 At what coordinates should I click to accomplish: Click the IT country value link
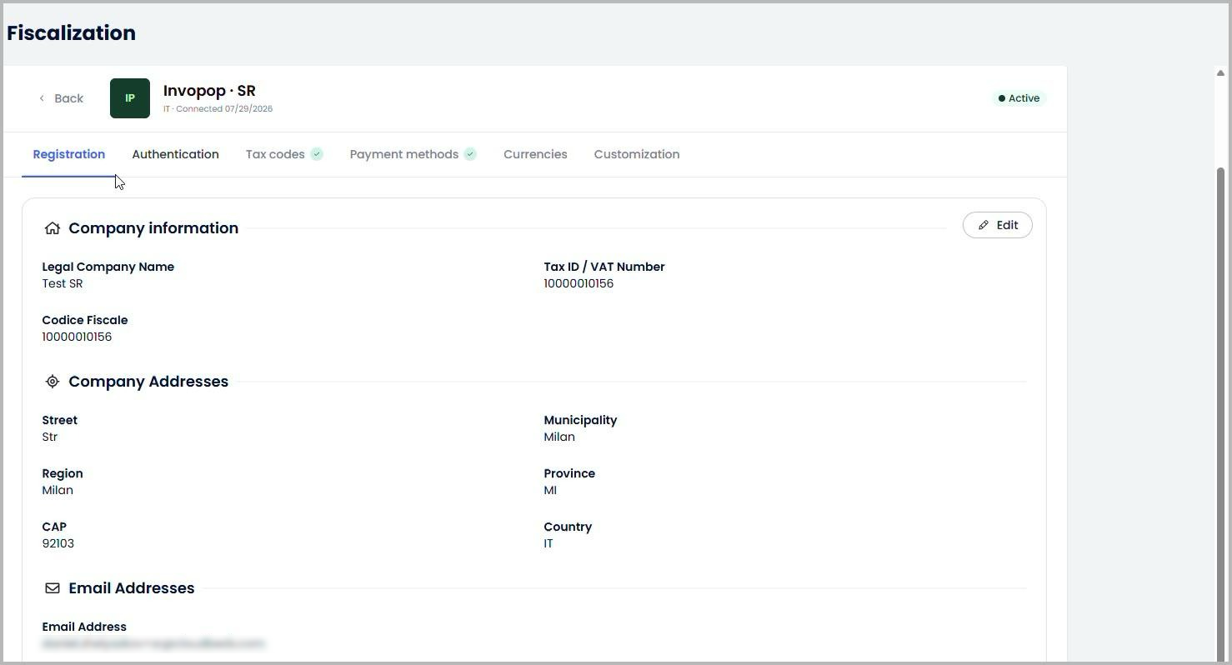click(548, 543)
